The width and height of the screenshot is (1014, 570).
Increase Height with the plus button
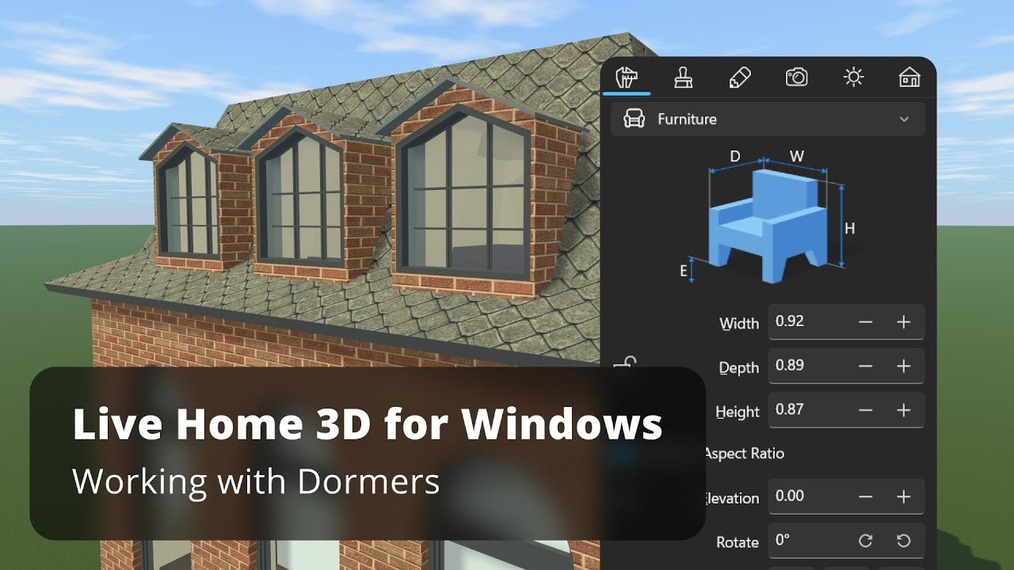903,411
